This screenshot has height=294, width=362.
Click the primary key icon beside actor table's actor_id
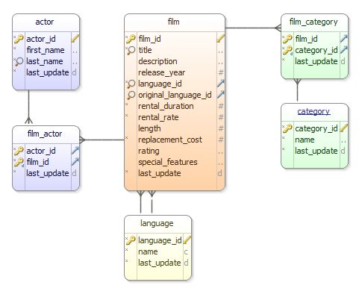[19, 39]
